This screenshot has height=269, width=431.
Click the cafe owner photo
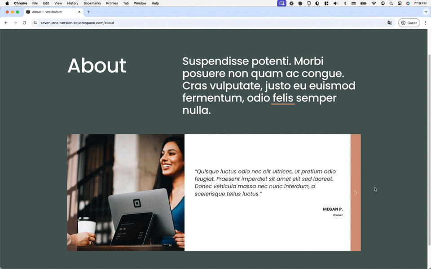point(126,192)
